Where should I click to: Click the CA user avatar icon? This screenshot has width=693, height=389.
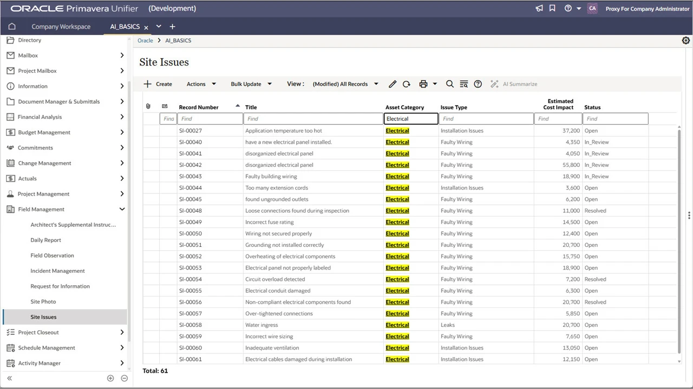tap(592, 9)
